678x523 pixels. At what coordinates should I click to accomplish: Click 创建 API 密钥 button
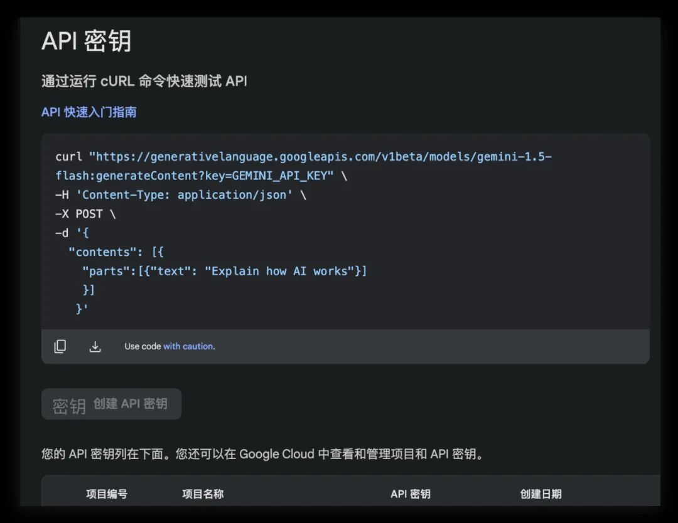112,404
